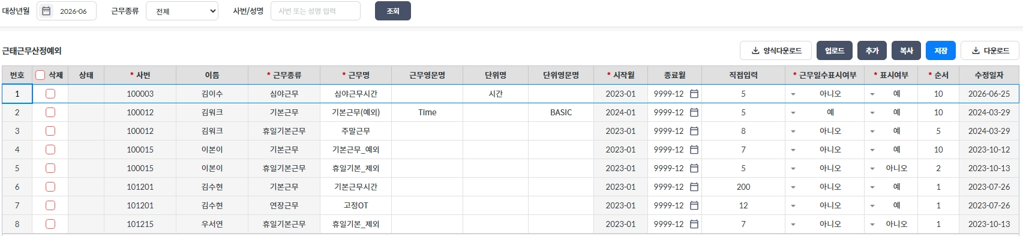Click the blue 저장 button

pyautogui.click(x=941, y=50)
